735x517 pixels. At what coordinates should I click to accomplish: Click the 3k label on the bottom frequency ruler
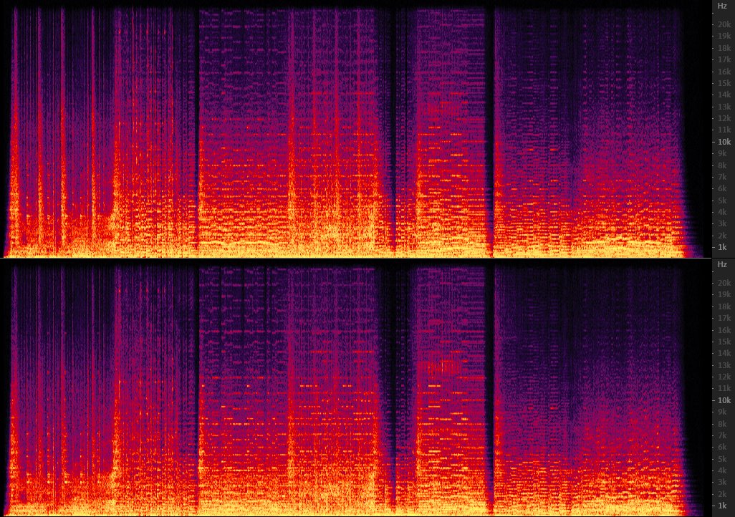coord(722,483)
